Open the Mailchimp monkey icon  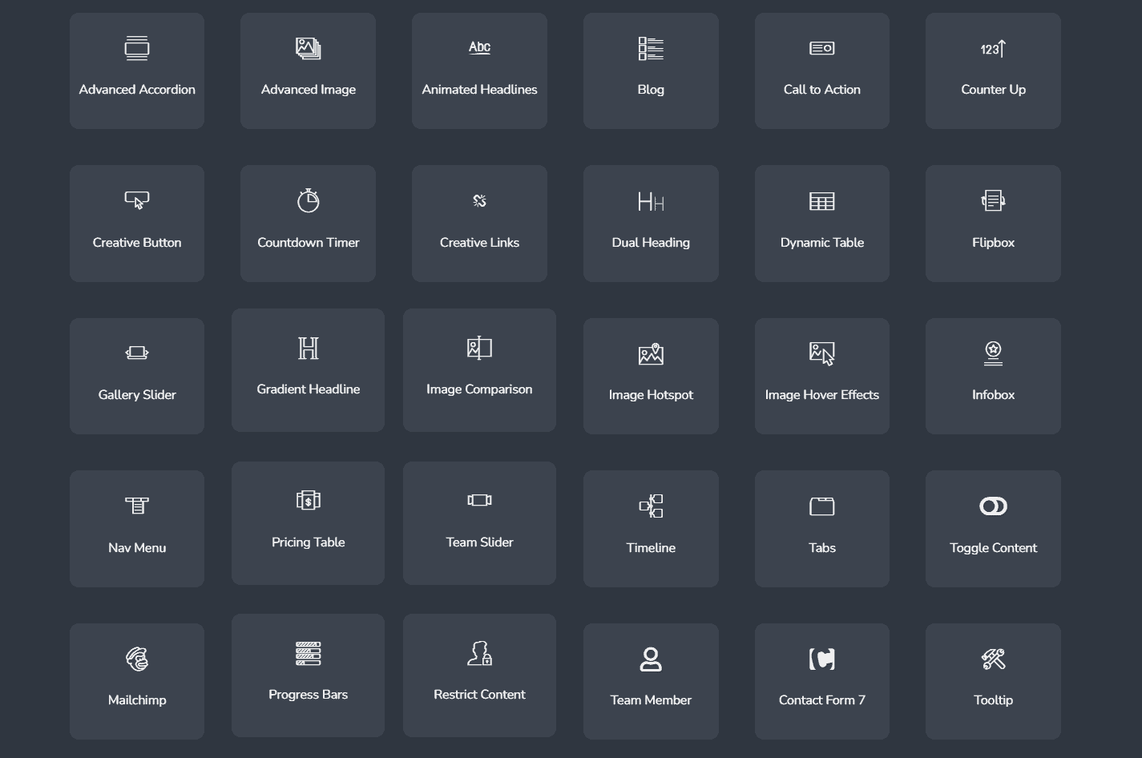click(x=137, y=659)
